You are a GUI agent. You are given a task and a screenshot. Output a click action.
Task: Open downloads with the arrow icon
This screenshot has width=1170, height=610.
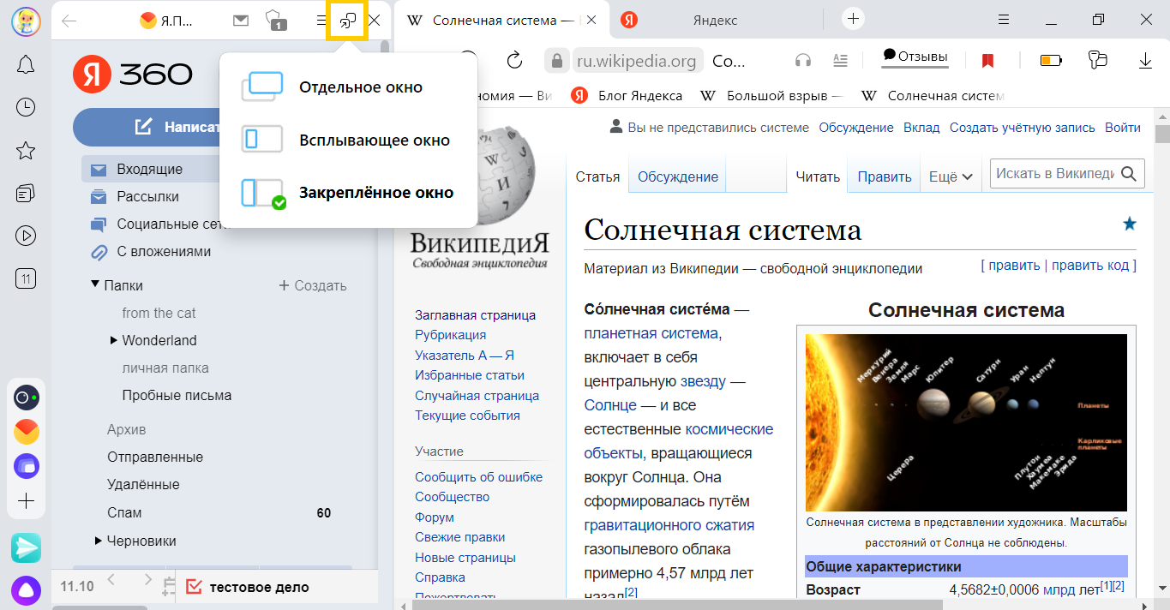[1148, 60]
